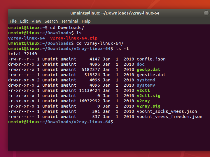Click the systemd directory name
Viewport: 210px width, 157px height.
(146, 80)
